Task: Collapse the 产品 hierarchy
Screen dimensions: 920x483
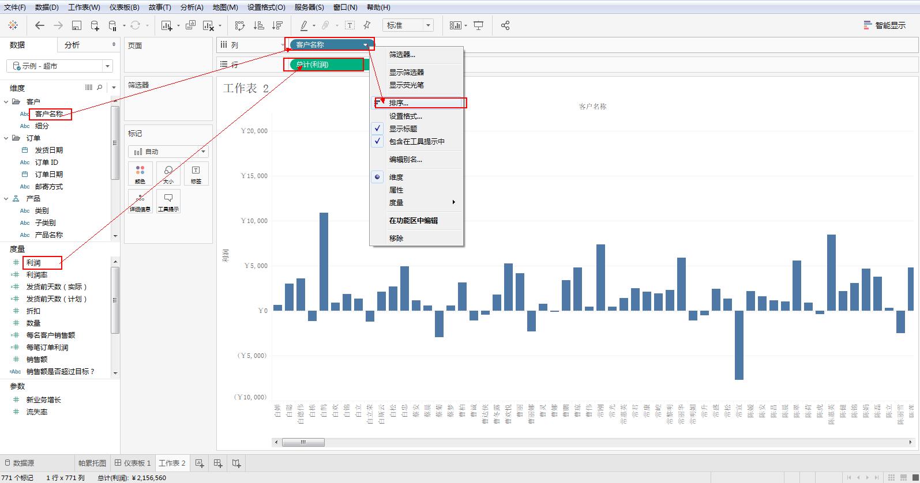Action: pyautogui.click(x=6, y=198)
